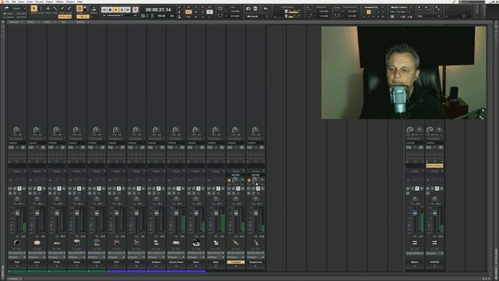The height and width of the screenshot is (281, 499).
Task: Click the Saxophones track name label
Action: [256, 262]
